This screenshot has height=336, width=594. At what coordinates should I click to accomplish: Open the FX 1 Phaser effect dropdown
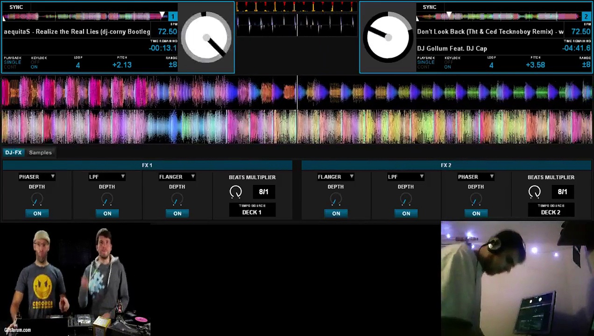(37, 177)
